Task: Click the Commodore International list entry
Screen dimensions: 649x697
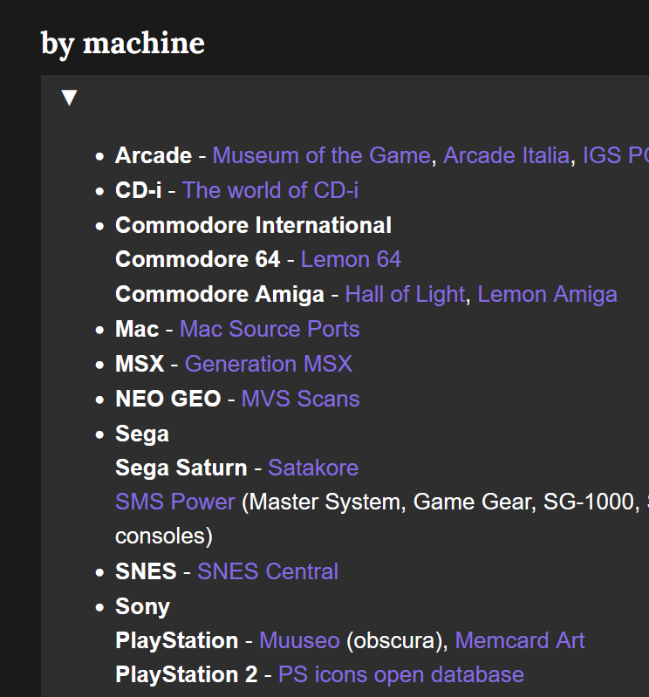Action: coord(253,225)
